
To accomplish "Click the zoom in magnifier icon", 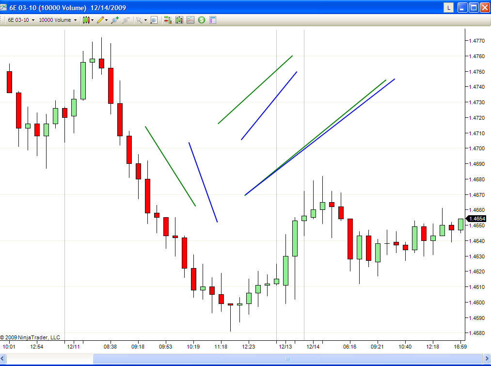I will [115, 20].
